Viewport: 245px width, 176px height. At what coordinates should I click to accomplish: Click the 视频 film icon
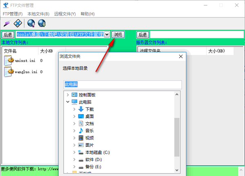click(x=81, y=138)
